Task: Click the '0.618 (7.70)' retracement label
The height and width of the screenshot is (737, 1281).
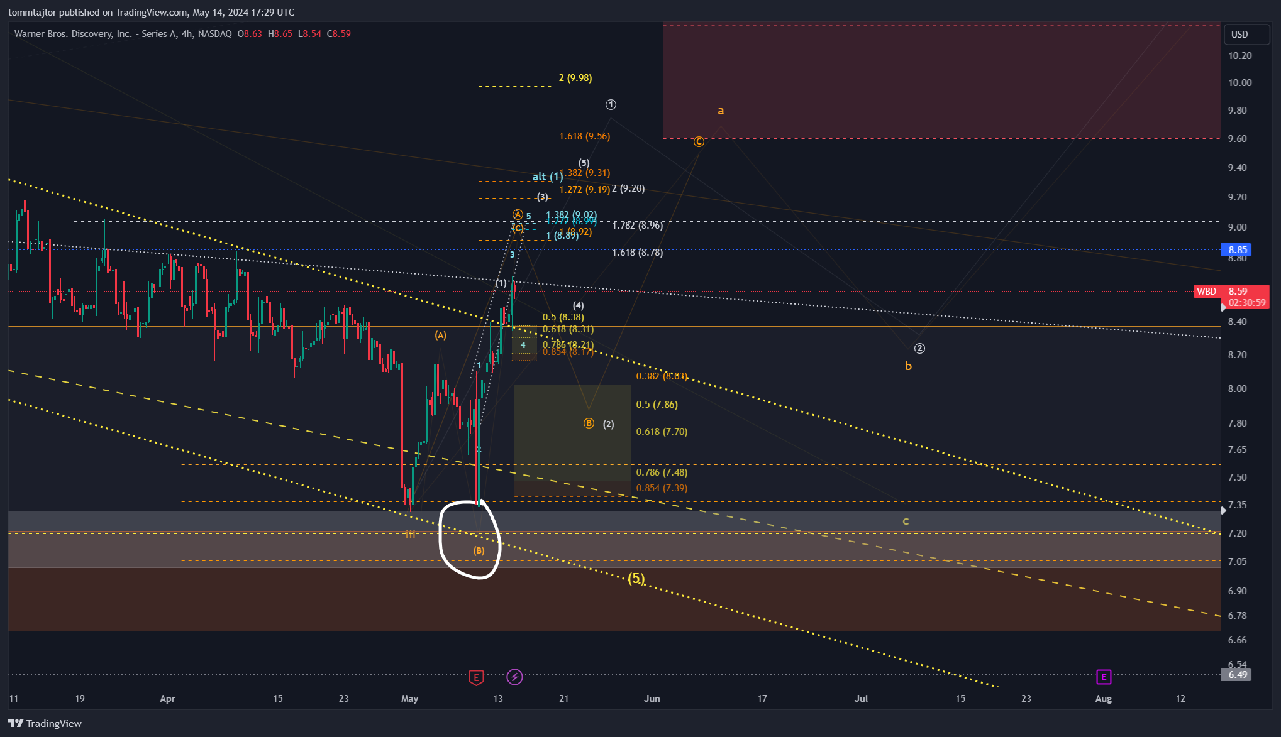Action: click(x=662, y=432)
